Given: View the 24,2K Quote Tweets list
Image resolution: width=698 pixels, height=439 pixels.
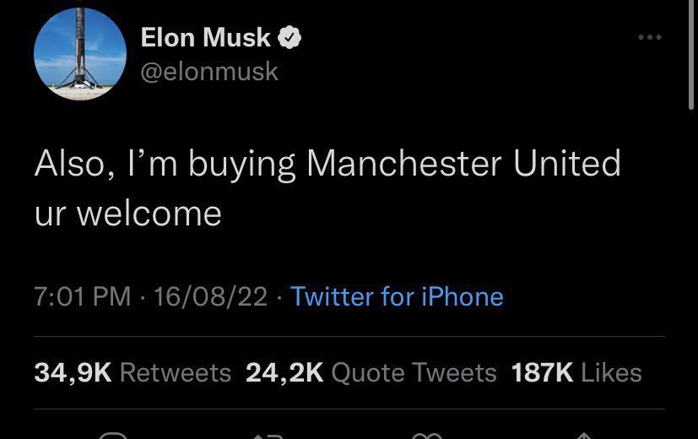Looking at the screenshot, I should click(371, 372).
